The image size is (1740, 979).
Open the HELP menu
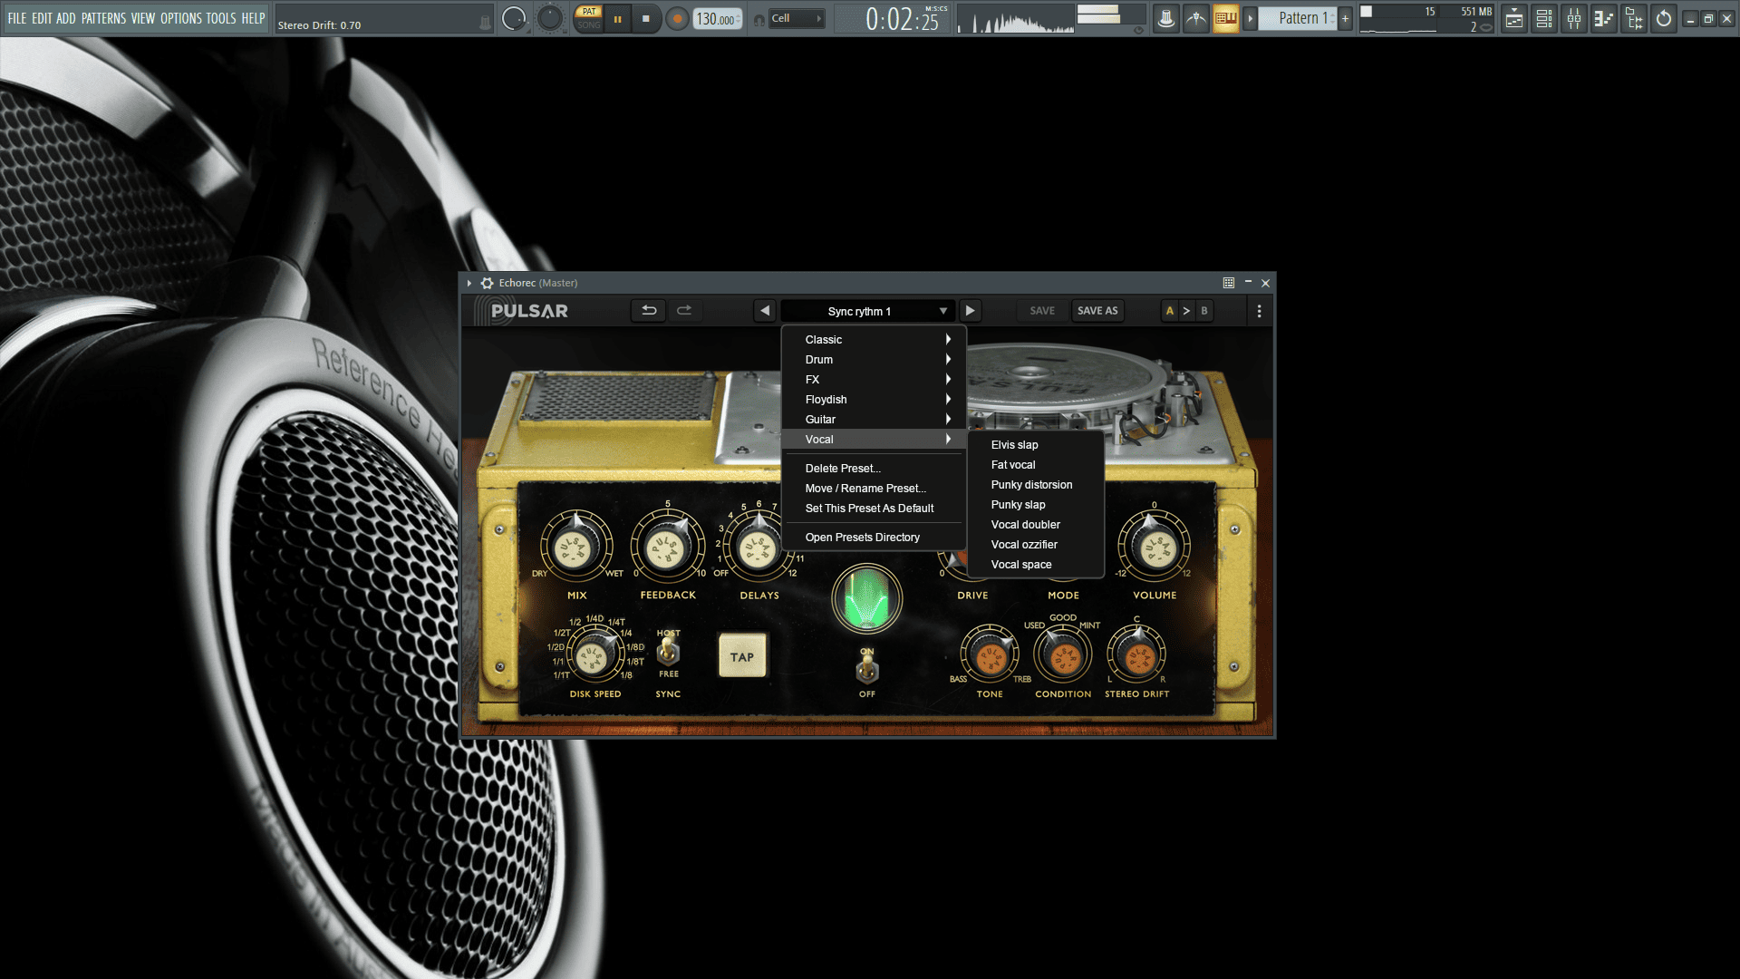click(253, 18)
